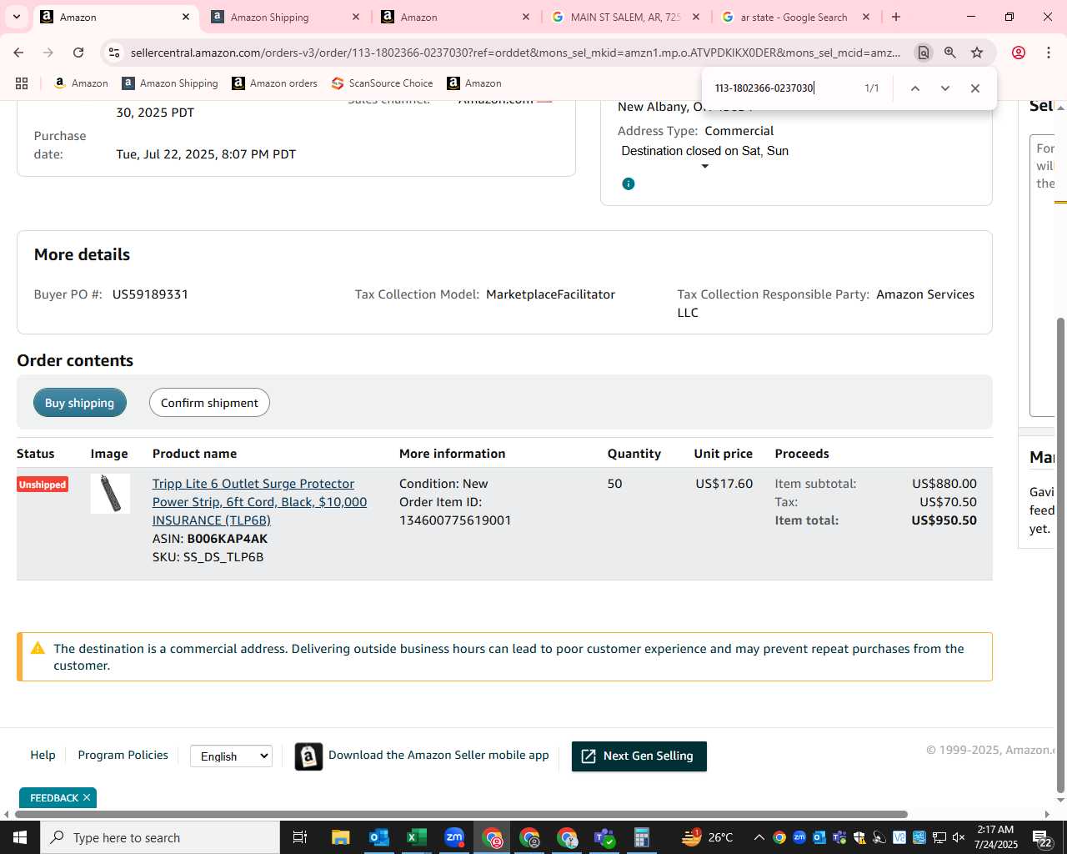Switch to the MAIN ST SALEM, AR tab
The width and height of the screenshot is (1067, 854).
625,17
